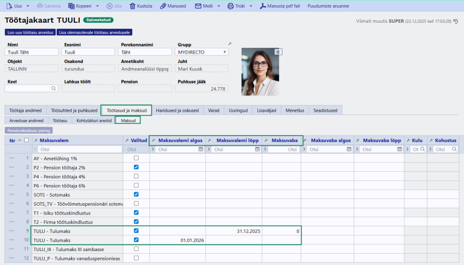Open the Kohtutäituri arestid subtab

(93, 120)
